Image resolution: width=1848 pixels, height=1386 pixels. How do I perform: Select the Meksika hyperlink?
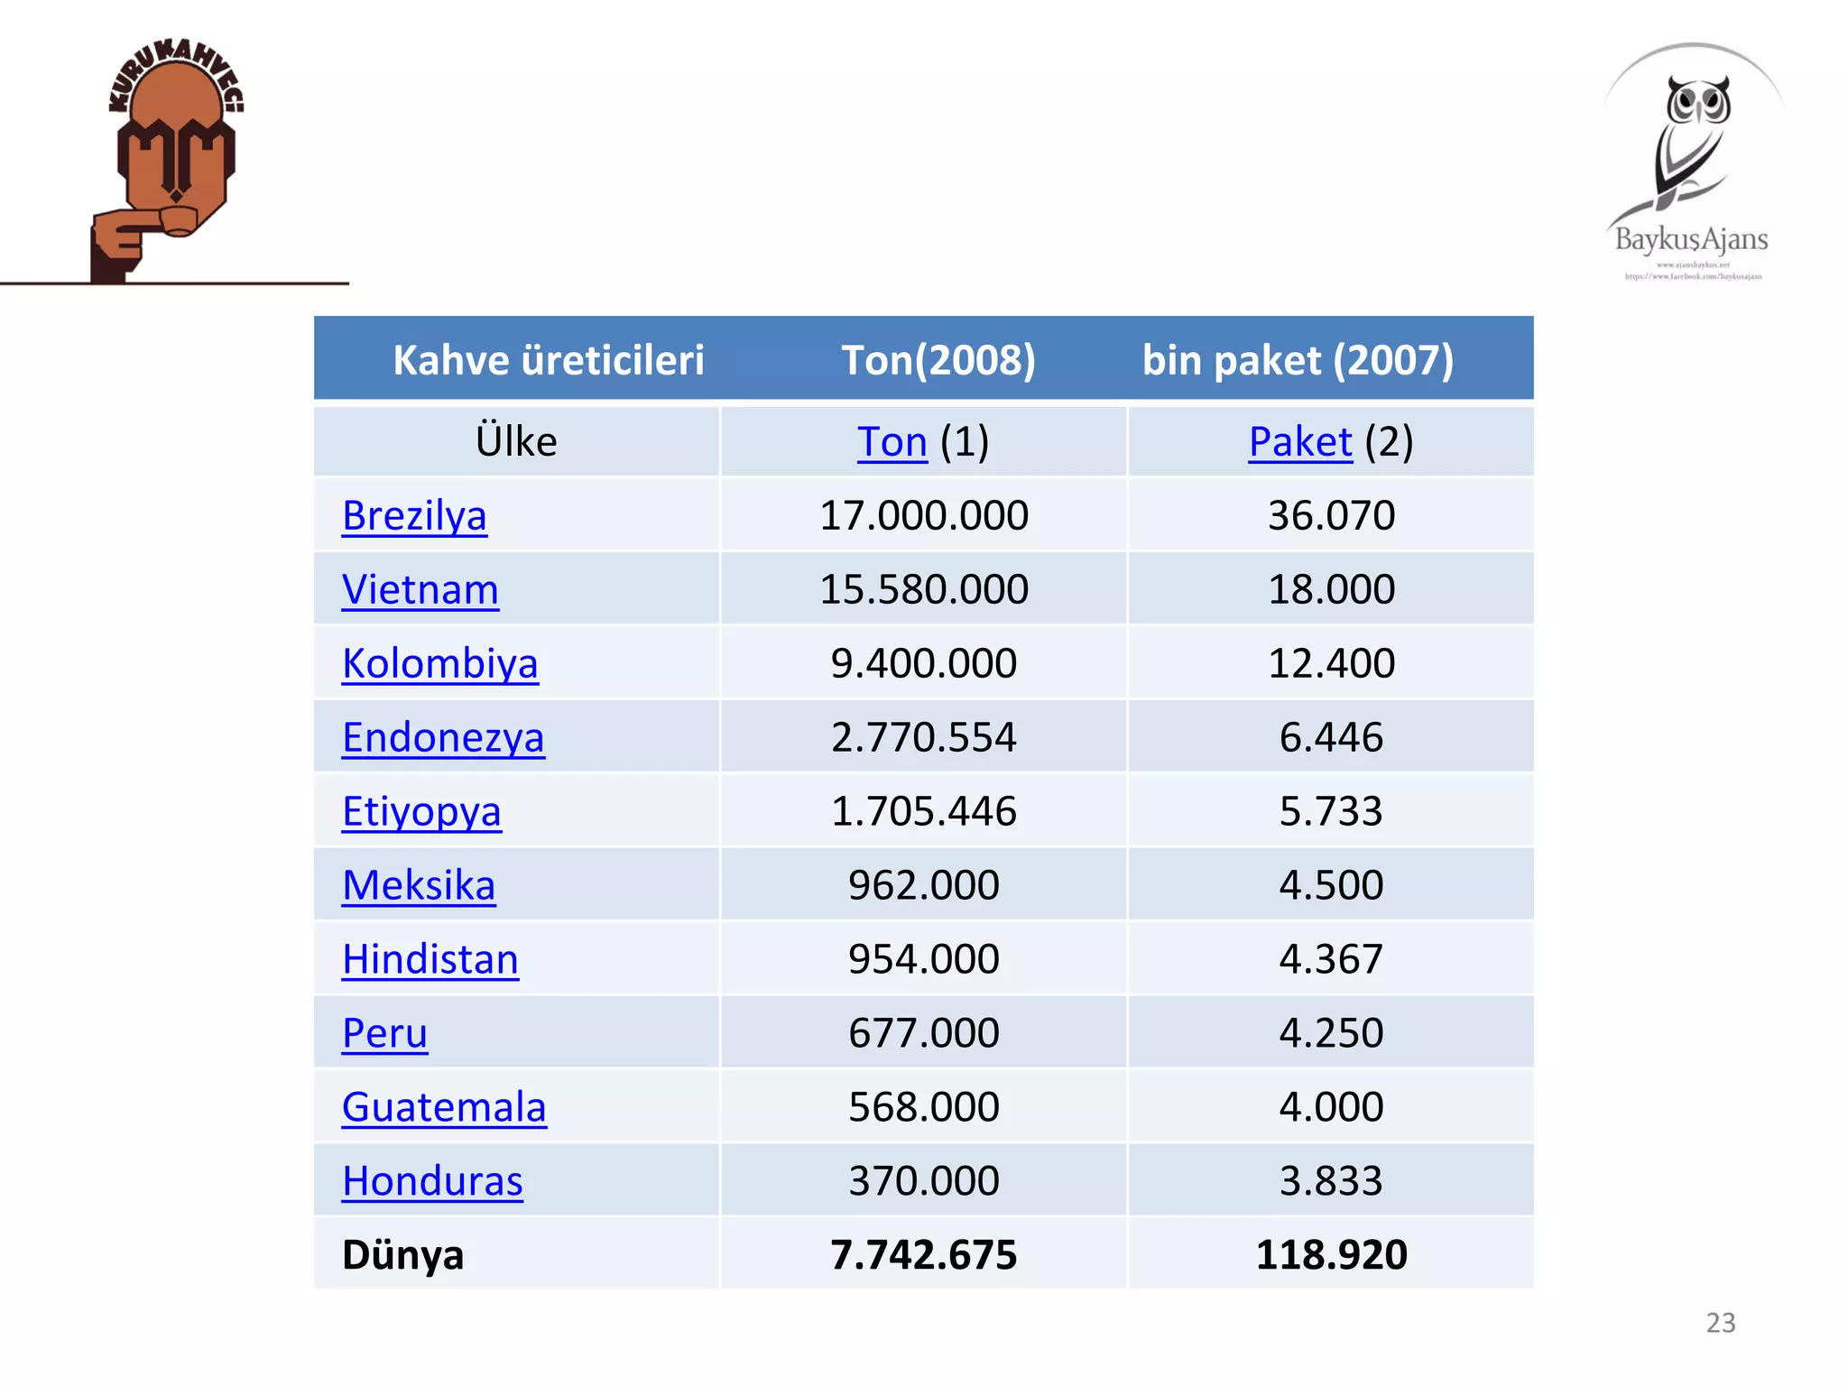click(419, 885)
